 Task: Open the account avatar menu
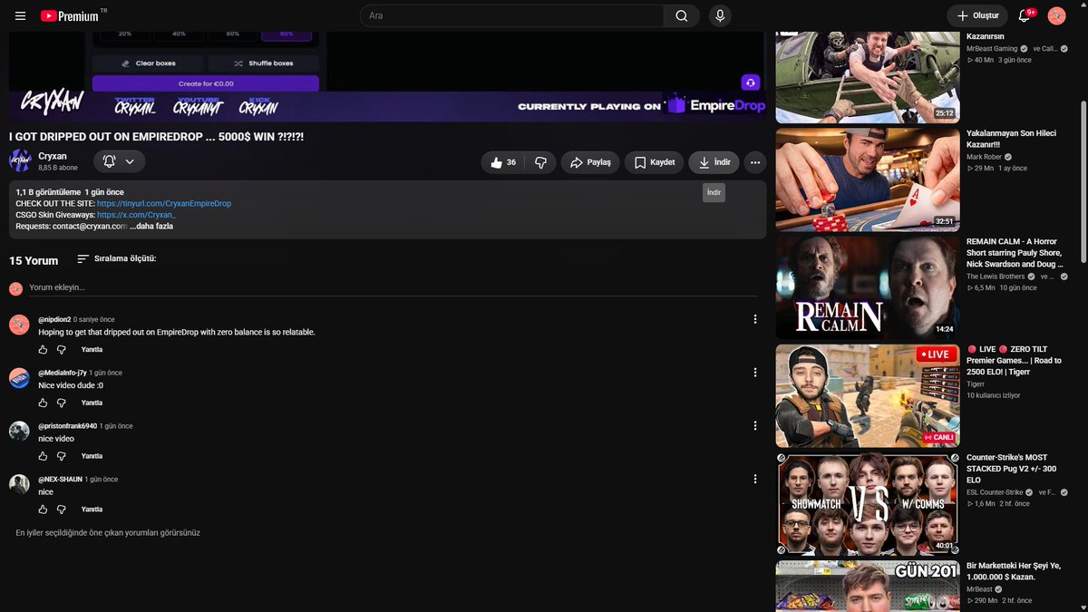(x=1056, y=15)
